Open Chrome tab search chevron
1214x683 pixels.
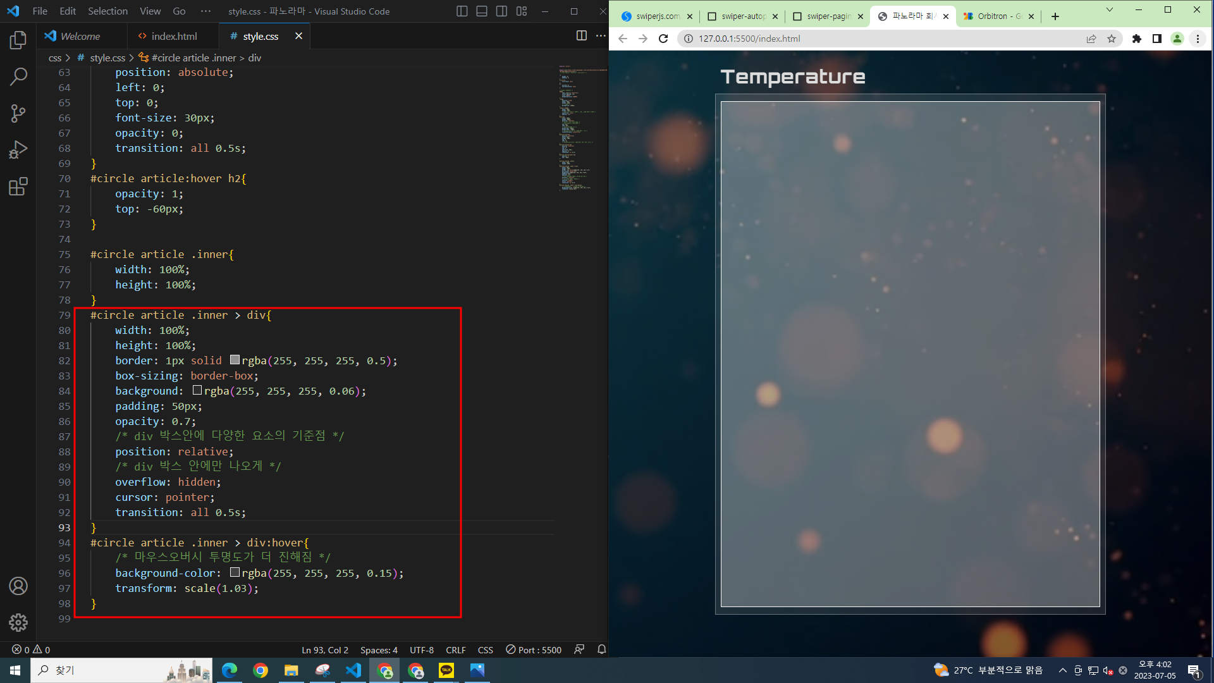pyautogui.click(x=1109, y=9)
